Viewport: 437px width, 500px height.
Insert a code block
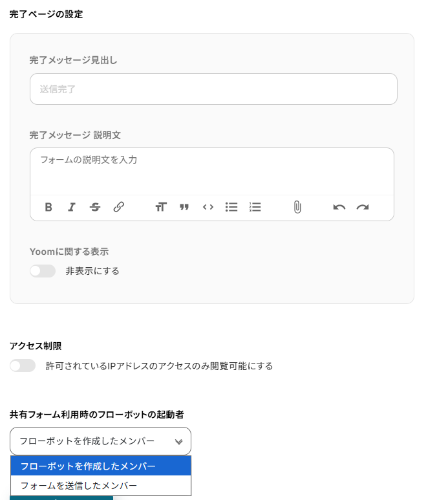point(208,207)
